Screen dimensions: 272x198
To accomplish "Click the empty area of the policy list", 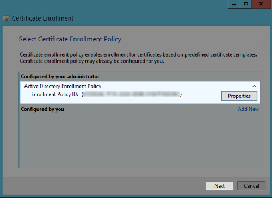I will pyautogui.click(x=140, y=140).
